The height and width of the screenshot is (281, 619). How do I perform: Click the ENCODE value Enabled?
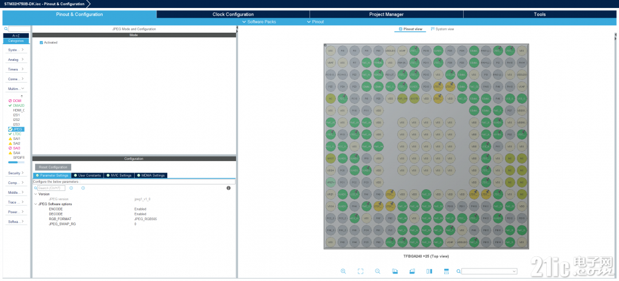(x=140, y=209)
